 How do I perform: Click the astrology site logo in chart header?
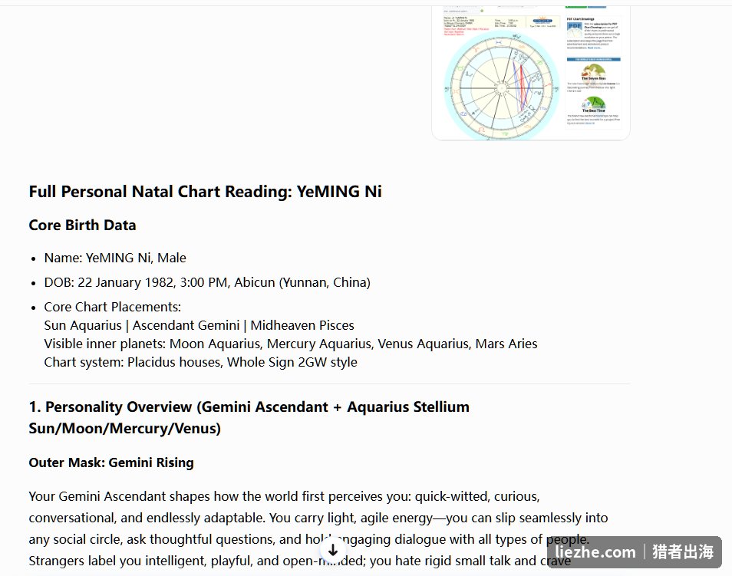pos(542,21)
